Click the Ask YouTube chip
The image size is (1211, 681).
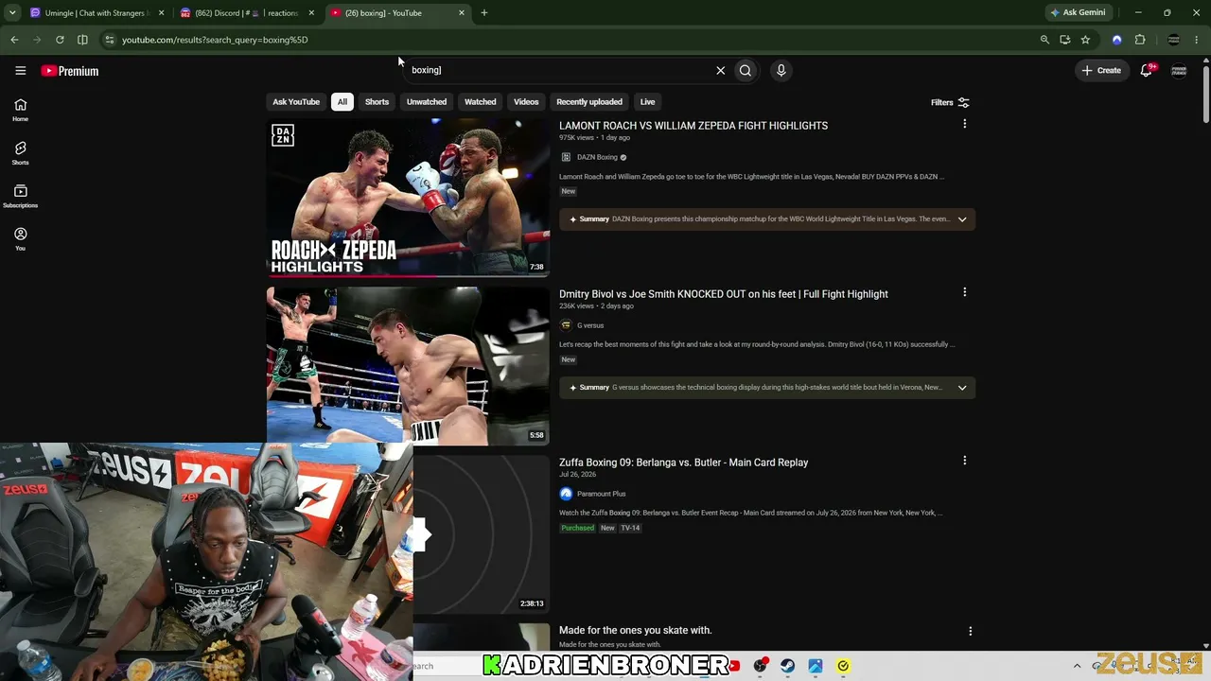point(296,102)
